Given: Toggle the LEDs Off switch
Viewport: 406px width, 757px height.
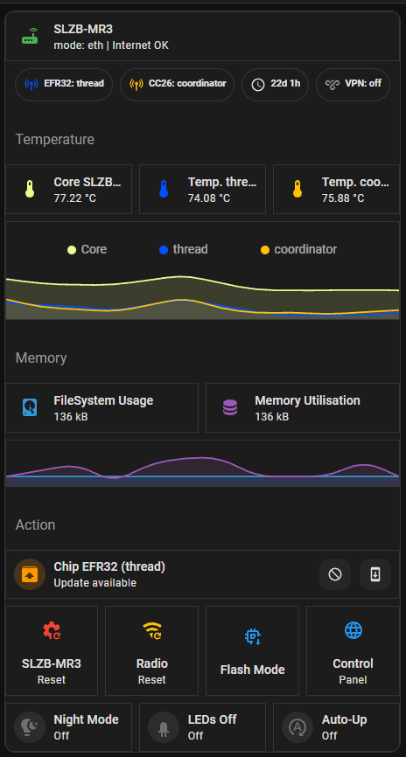Looking at the screenshot, I should pos(202,727).
